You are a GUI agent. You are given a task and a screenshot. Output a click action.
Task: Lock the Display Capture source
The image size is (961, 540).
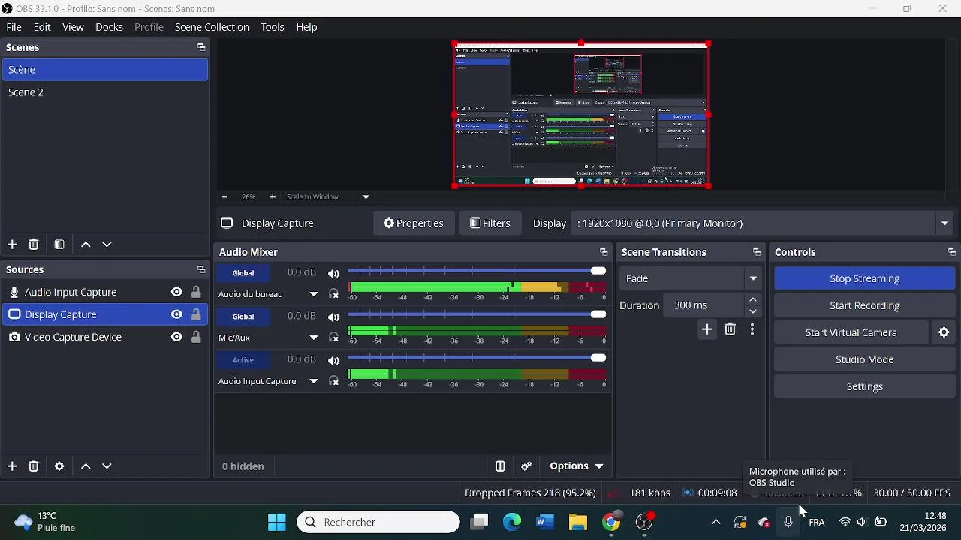click(196, 314)
